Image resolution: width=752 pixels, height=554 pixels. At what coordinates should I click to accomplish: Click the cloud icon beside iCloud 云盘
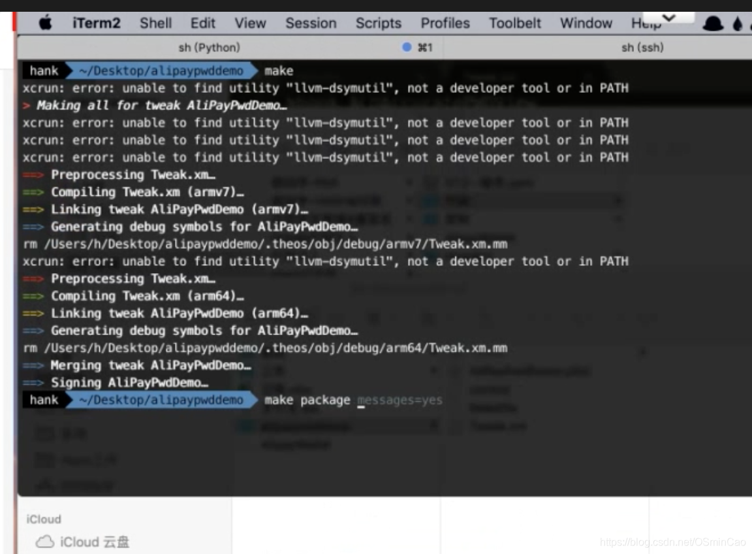click(44, 542)
